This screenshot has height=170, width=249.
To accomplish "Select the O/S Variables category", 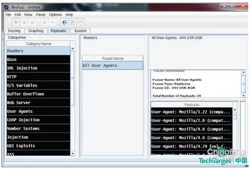I will pyautogui.click(x=38, y=85).
